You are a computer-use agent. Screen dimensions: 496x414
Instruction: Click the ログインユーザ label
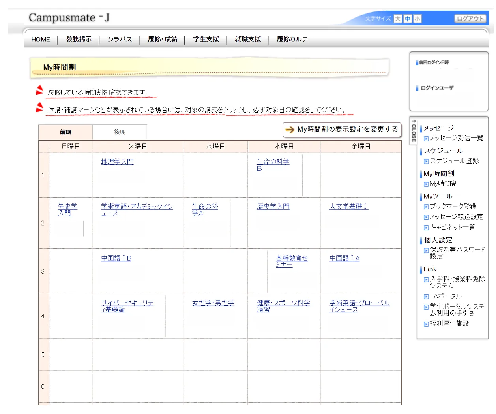pyautogui.click(x=437, y=88)
